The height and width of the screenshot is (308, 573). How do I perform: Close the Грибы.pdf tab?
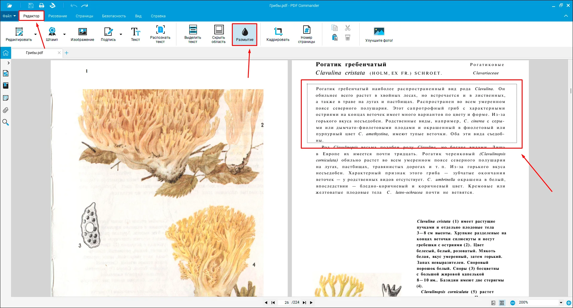point(59,53)
